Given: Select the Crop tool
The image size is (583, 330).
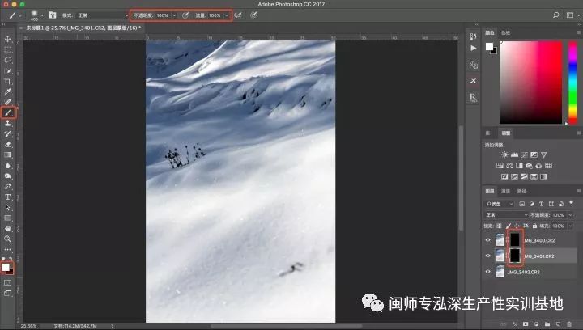Looking at the screenshot, I should [8, 81].
